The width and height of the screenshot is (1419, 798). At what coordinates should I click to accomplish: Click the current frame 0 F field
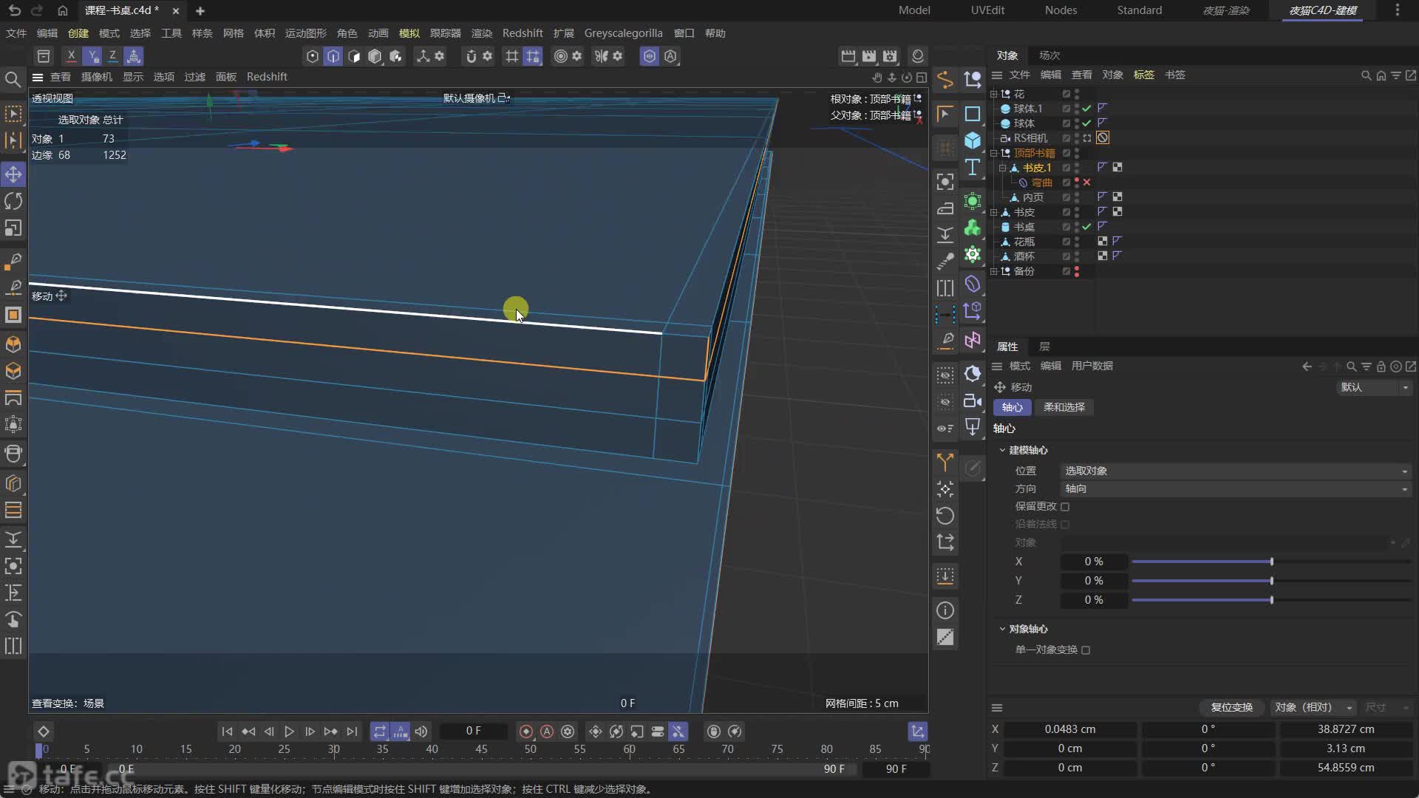pos(473,731)
